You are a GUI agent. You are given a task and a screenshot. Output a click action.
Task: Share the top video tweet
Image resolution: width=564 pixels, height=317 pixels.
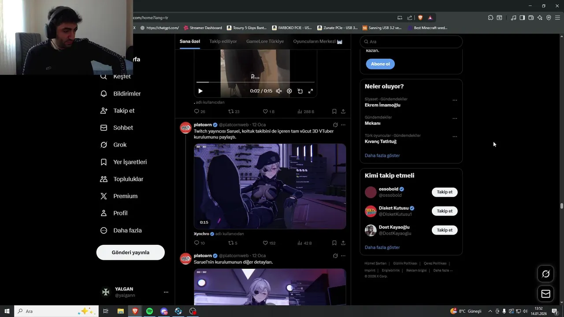[x=343, y=112]
